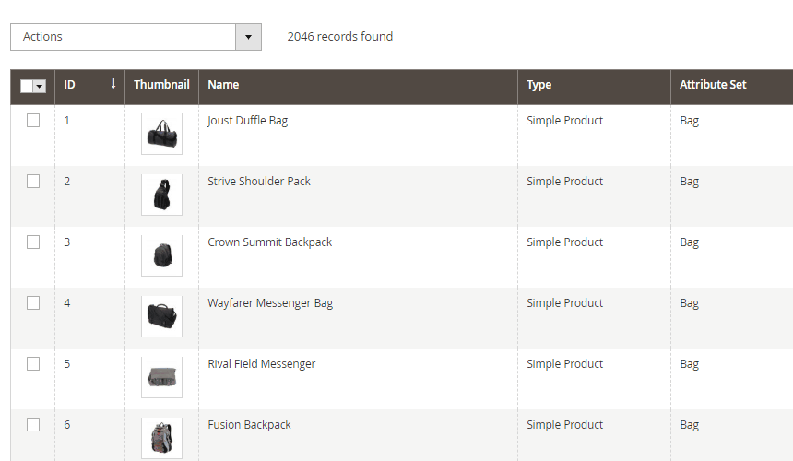This screenshot has width=793, height=461.
Task: Click ID cell 2
Action: pyautogui.click(x=66, y=181)
